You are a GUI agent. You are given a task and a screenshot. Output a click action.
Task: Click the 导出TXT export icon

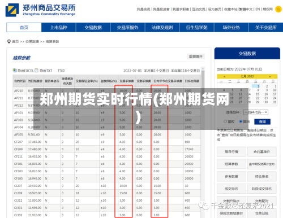[36, 71]
